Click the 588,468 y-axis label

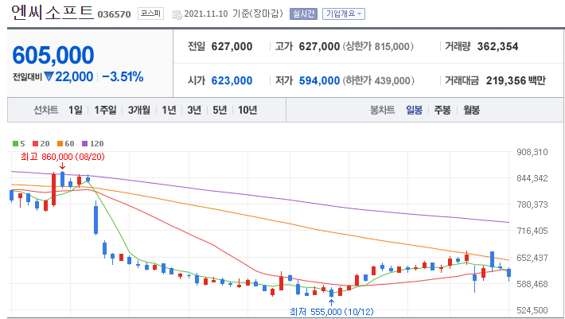click(x=532, y=284)
